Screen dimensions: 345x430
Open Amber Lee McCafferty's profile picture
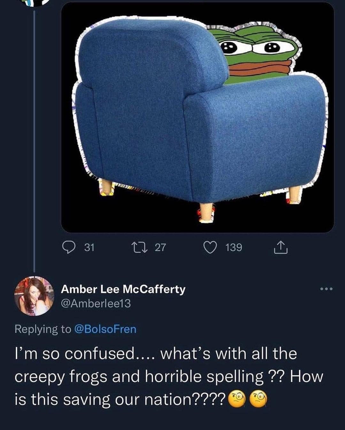pyautogui.click(x=34, y=296)
